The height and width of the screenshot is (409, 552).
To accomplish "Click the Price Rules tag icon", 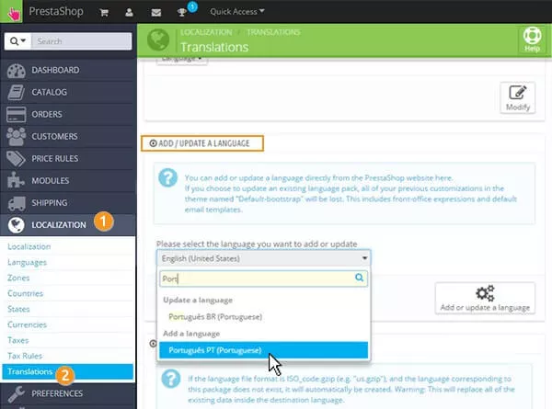I will pos(17,159).
